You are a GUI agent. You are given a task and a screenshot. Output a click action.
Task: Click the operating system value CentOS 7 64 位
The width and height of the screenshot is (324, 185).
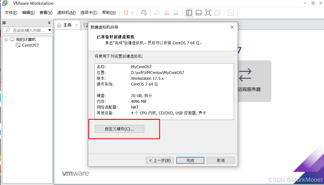144,84
